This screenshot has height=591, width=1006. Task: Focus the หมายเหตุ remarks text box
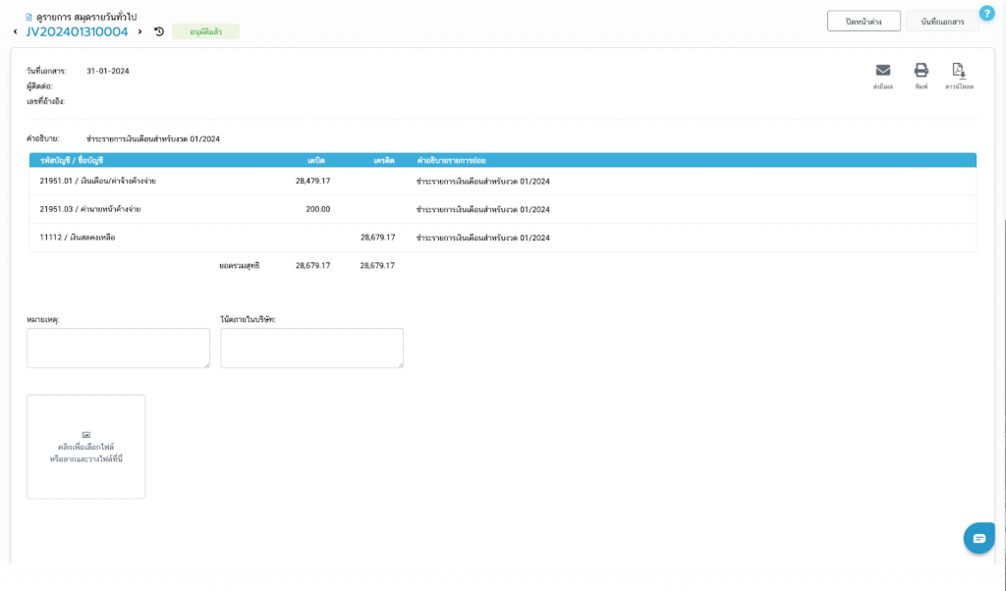pos(118,348)
